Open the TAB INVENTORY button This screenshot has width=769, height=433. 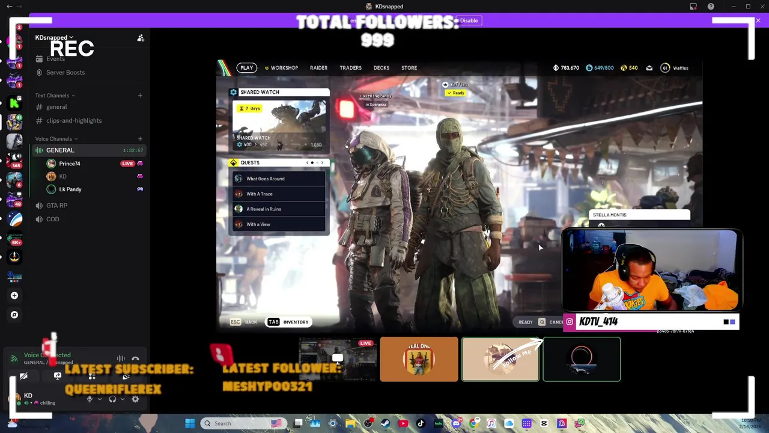click(x=288, y=322)
